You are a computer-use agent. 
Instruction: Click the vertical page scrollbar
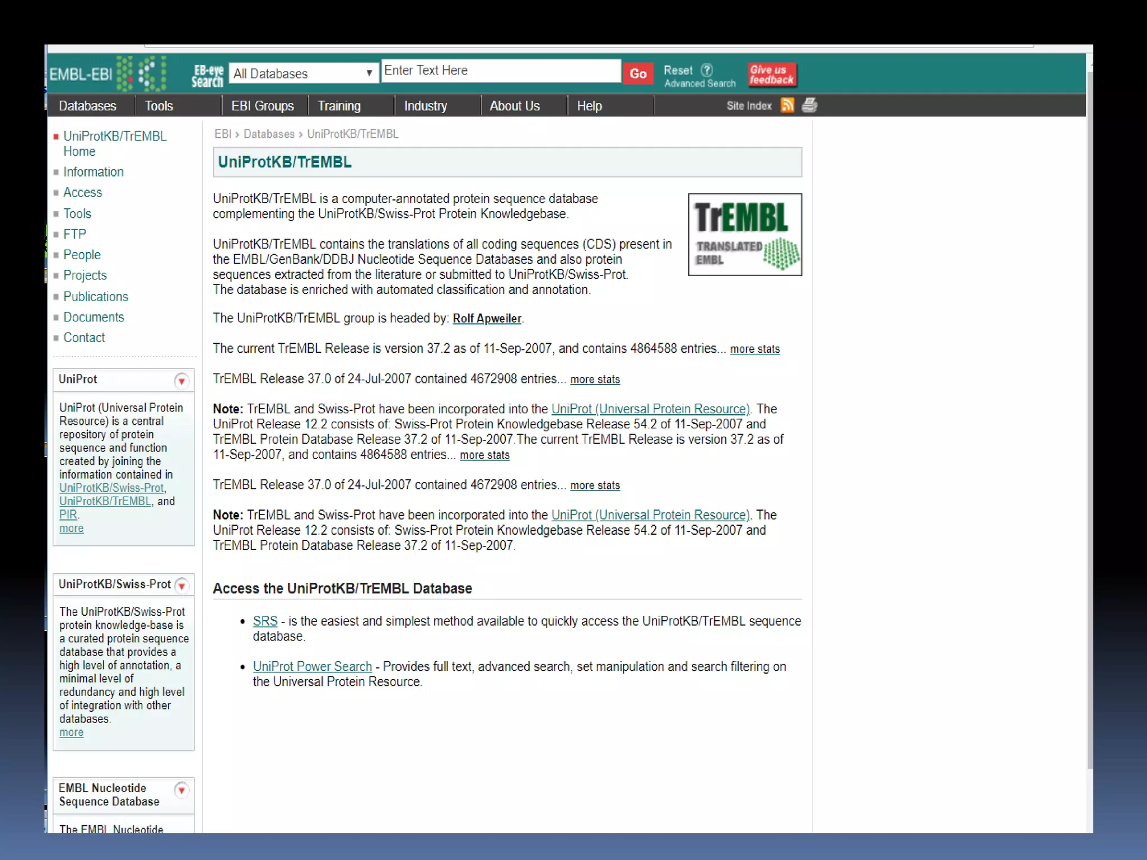pos(1089,420)
